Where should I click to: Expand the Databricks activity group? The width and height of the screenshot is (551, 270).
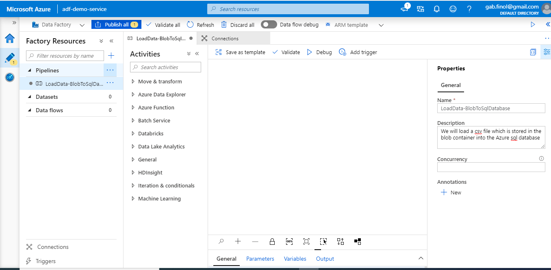point(133,133)
